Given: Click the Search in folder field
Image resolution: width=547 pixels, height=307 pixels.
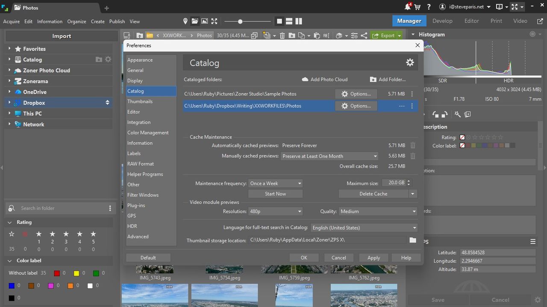Looking at the screenshot, I should pyautogui.click(x=60, y=208).
